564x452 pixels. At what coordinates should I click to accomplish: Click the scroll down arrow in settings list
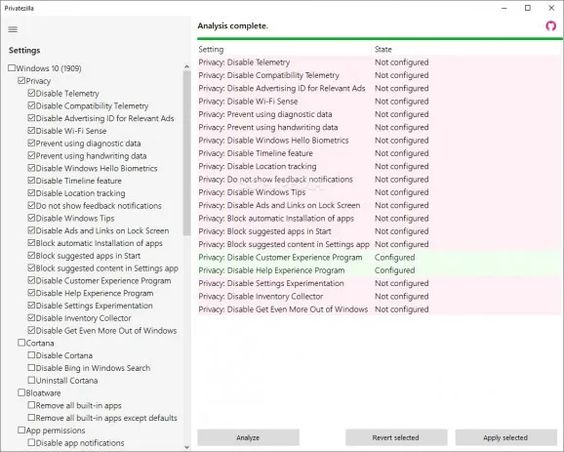[x=186, y=447]
